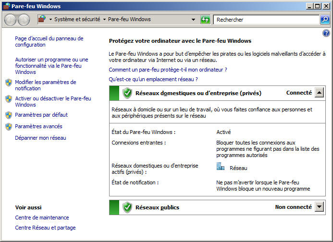Viewport: 333px width, 242px height.
Task: Open Comment un pare-feu protège-t-il mon ordinateur
Action: [x=168, y=70]
